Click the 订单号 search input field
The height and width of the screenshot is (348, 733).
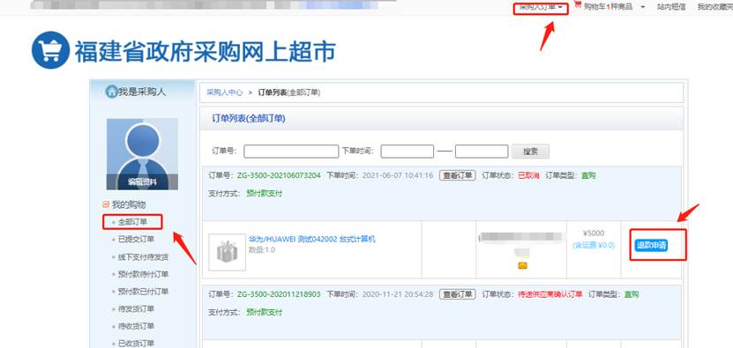291,152
